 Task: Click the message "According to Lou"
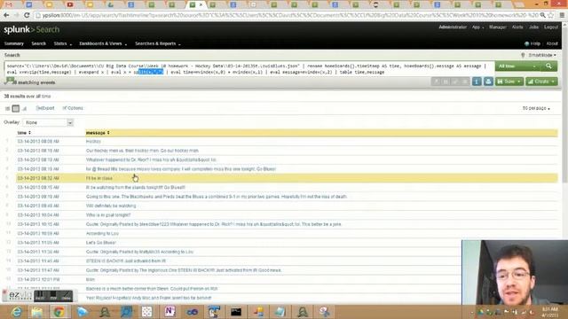(x=102, y=233)
